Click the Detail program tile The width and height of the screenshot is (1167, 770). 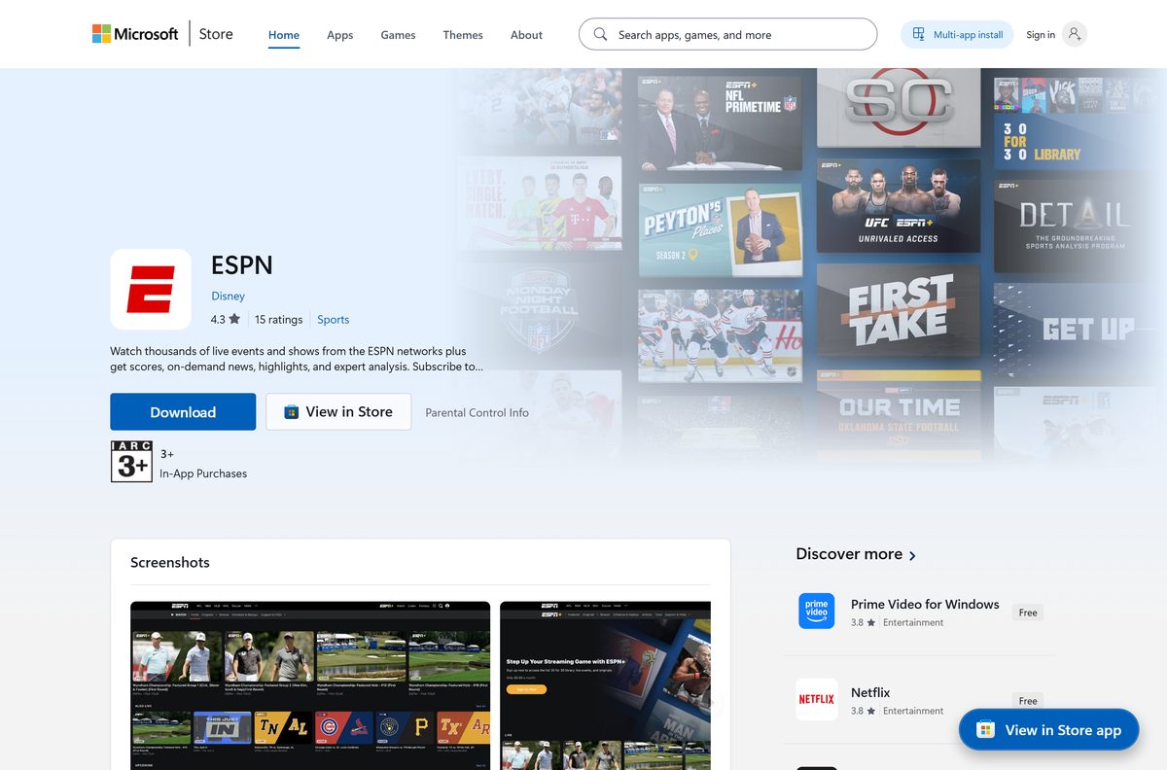click(x=1075, y=226)
